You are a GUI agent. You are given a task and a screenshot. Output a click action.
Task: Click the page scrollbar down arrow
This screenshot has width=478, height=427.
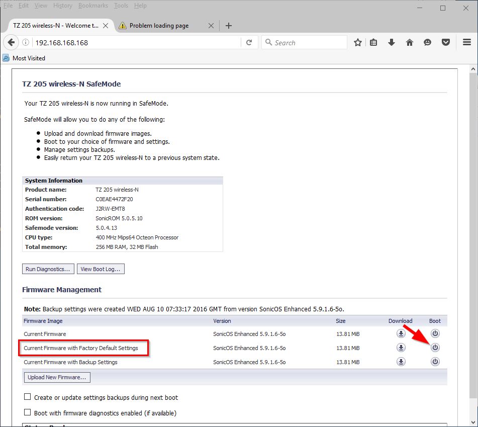(x=473, y=423)
